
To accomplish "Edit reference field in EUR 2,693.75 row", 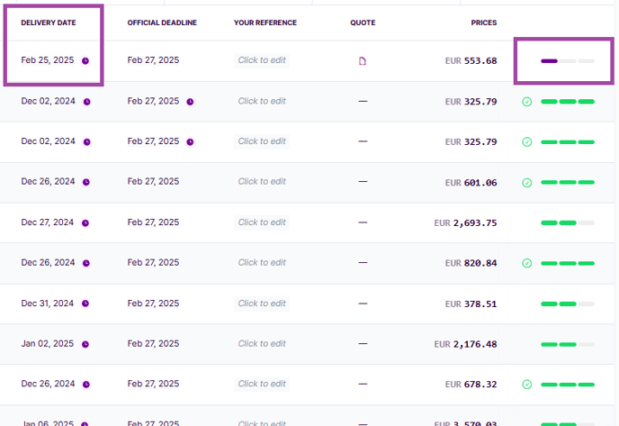I will click(262, 222).
